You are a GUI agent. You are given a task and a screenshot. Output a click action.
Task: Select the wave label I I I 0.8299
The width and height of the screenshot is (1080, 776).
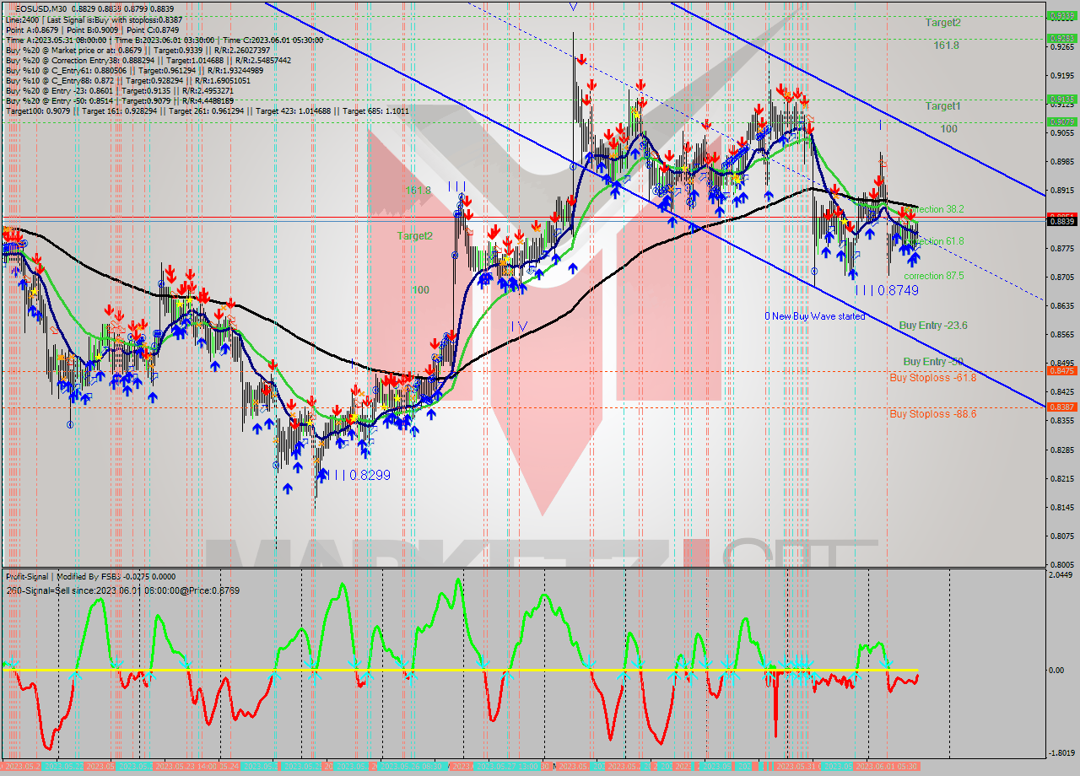coord(354,475)
